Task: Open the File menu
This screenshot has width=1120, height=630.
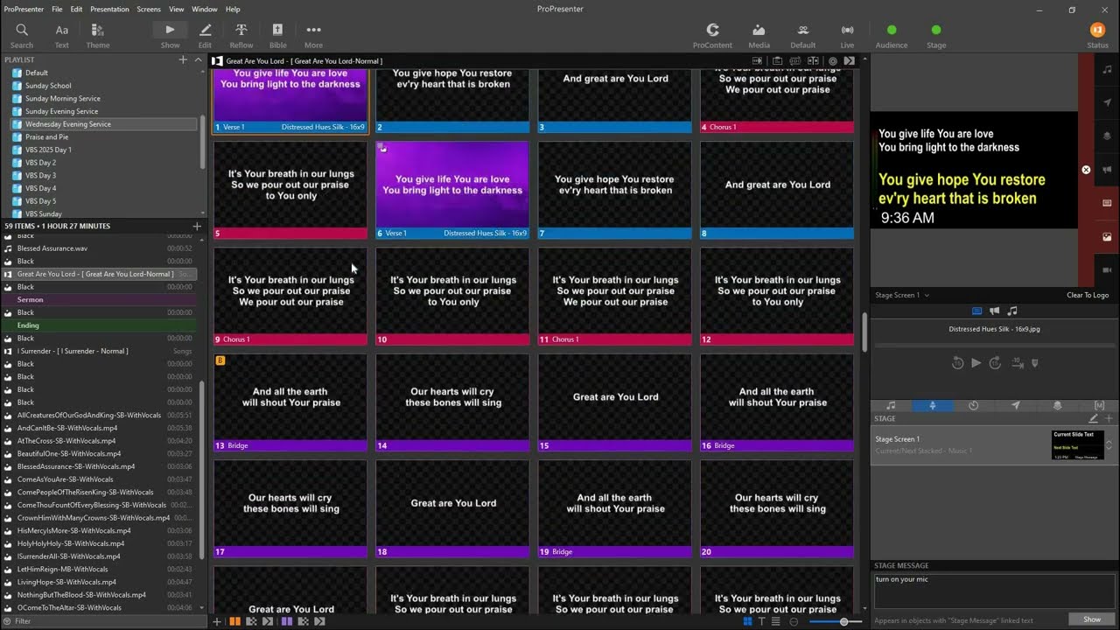Action: tap(57, 9)
